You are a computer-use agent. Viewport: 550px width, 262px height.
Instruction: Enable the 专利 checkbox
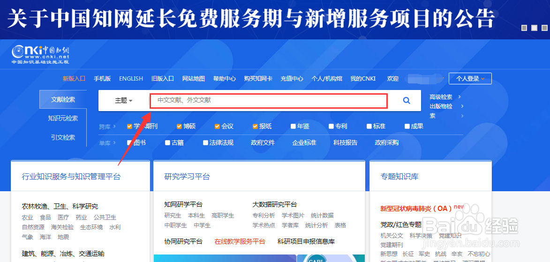click(x=331, y=126)
